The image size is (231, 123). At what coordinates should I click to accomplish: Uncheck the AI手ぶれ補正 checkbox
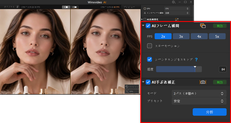pyautogui.click(x=148, y=82)
